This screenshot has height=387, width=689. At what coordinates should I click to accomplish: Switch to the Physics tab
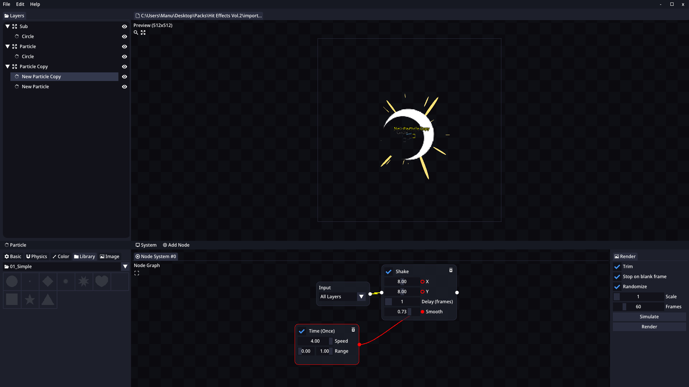tap(36, 256)
